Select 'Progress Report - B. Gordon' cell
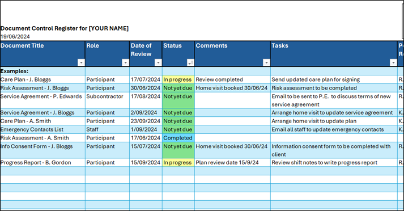This screenshot has height=211, width=404. 42,163
